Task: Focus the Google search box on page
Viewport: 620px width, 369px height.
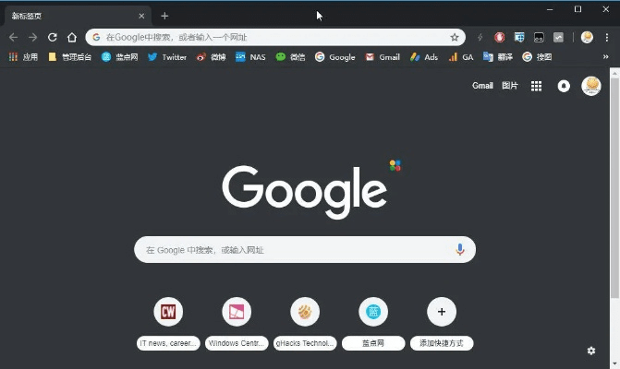Action: 305,250
